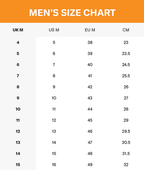This screenshot has width=144, height=170.
Task: Select UK size 4 row label
Action: pos(18,42)
